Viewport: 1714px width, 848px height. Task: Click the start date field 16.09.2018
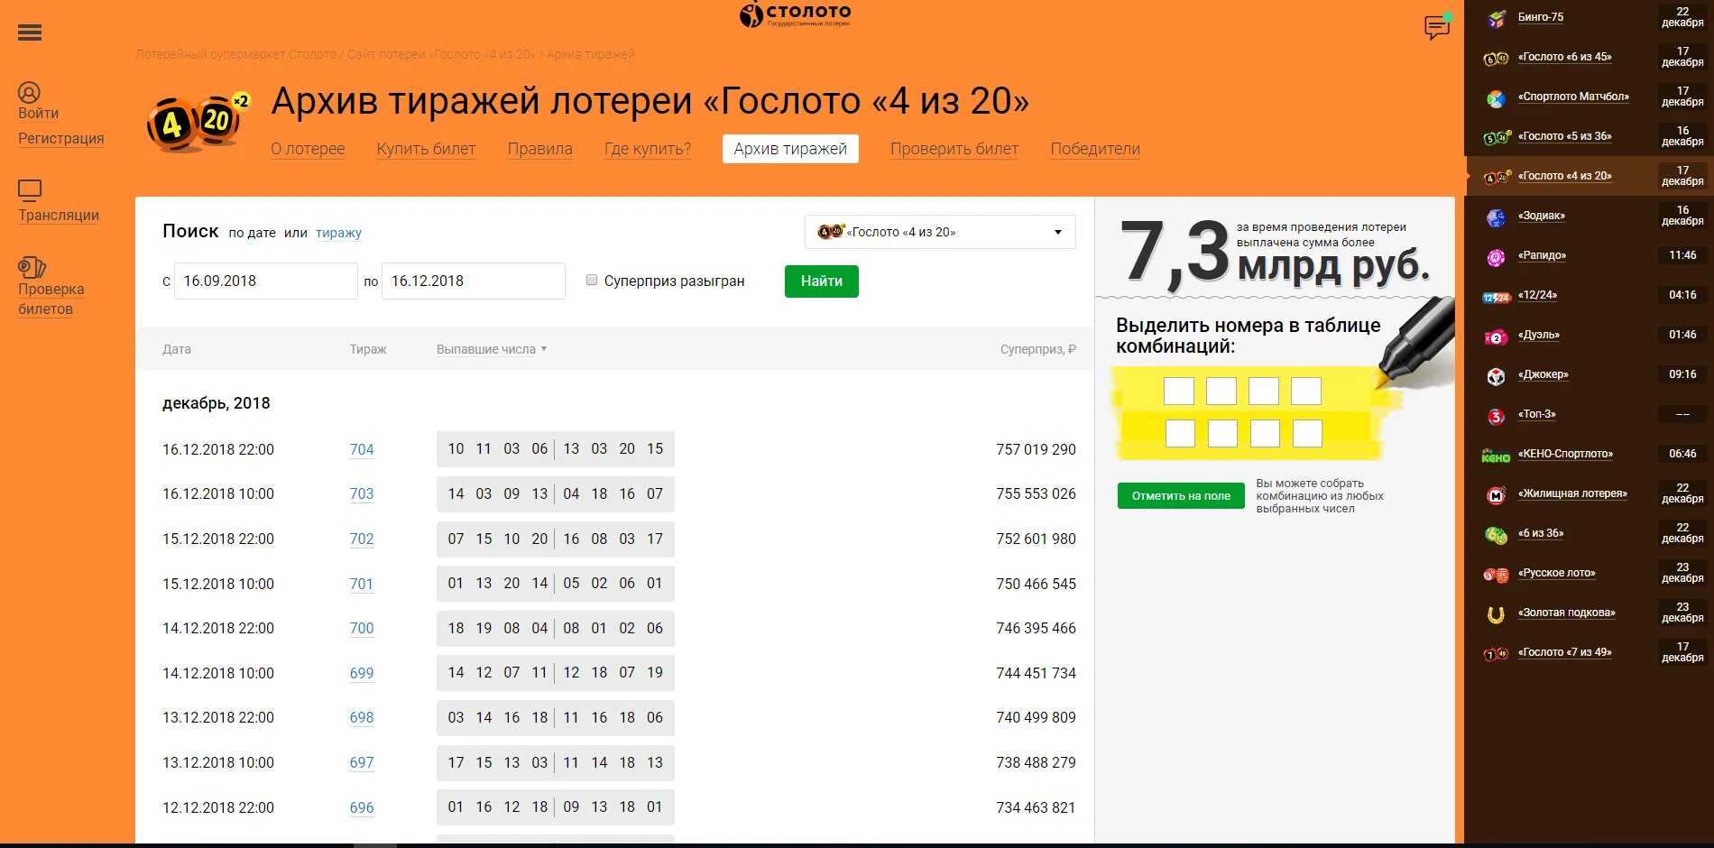pyautogui.click(x=266, y=281)
